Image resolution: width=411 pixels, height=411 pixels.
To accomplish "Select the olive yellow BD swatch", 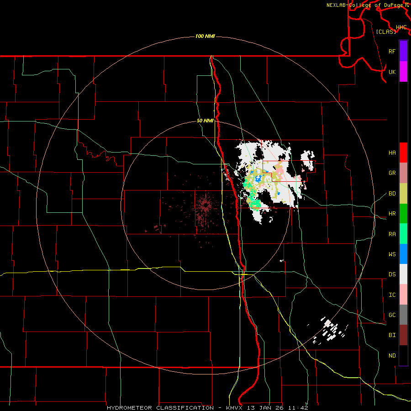I will (403, 194).
